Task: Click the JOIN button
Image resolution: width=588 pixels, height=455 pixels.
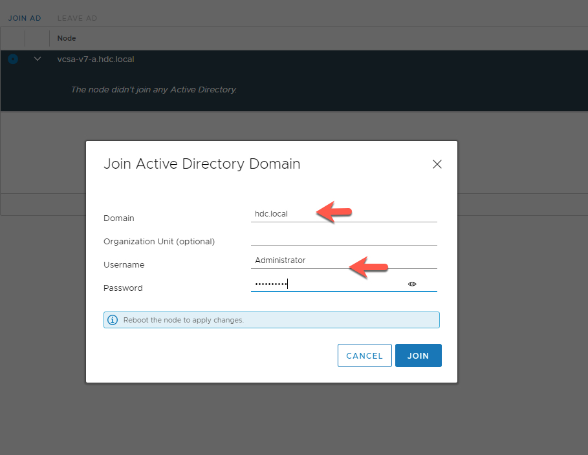Action: pyautogui.click(x=418, y=355)
